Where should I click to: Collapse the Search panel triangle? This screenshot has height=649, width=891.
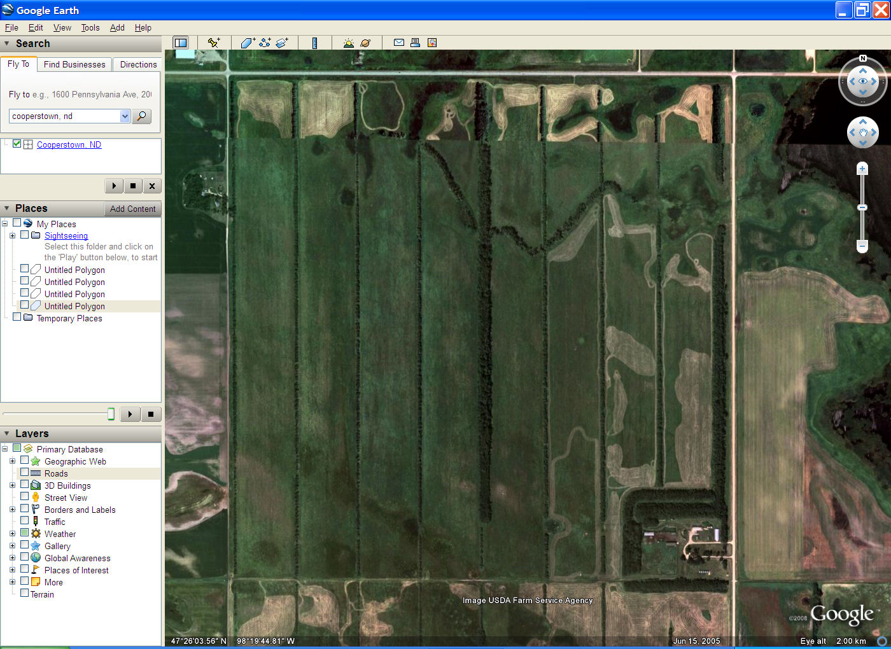click(x=7, y=43)
